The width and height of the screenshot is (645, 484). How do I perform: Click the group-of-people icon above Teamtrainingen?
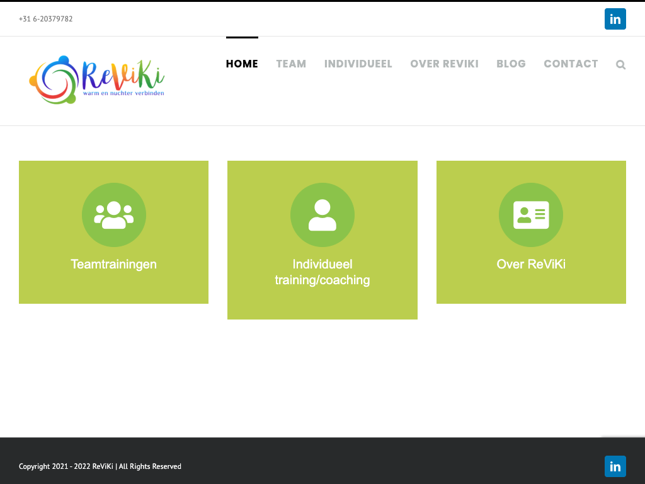[114, 215]
